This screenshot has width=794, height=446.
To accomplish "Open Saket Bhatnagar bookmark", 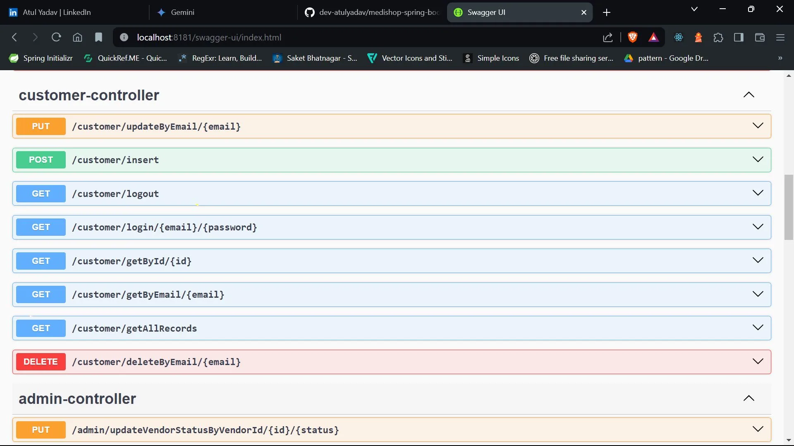I will [315, 58].
